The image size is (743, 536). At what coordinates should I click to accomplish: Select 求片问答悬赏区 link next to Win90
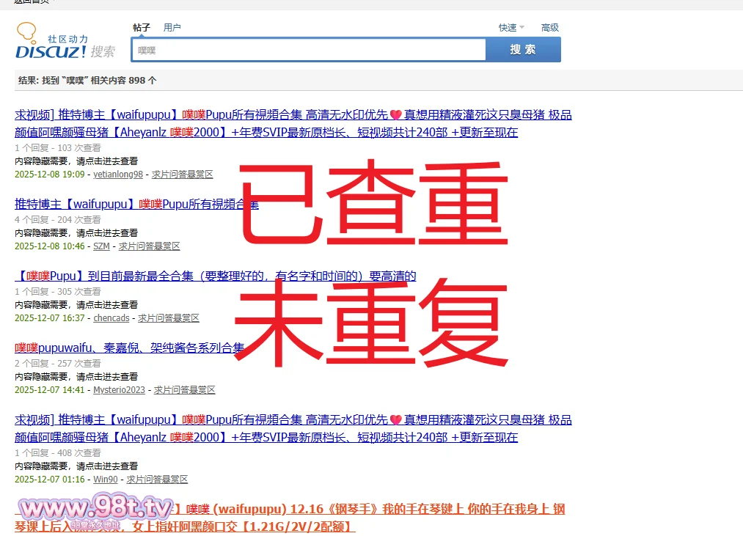pyautogui.click(x=157, y=480)
